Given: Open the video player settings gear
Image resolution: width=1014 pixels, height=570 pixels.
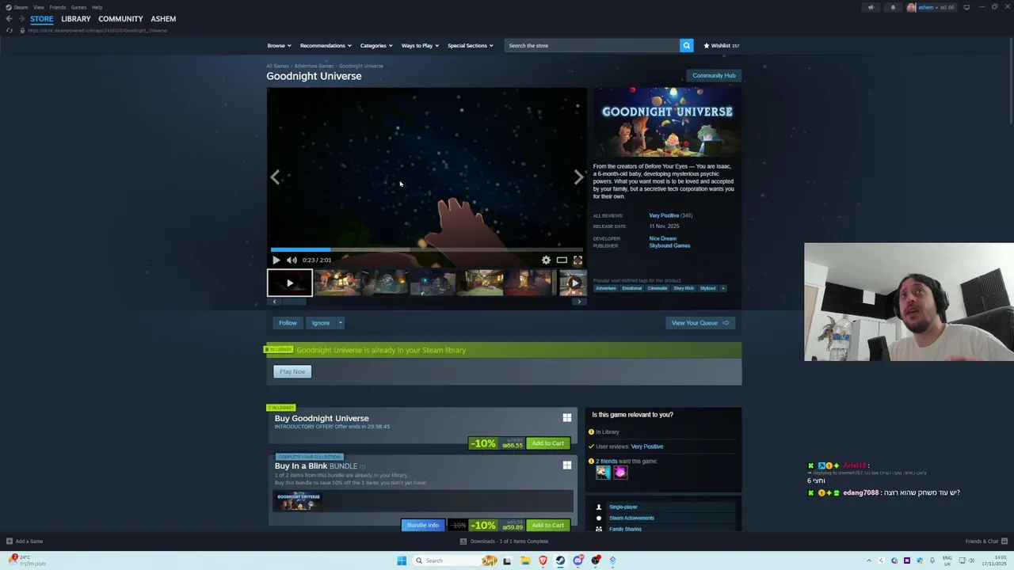Looking at the screenshot, I should [546, 260].
